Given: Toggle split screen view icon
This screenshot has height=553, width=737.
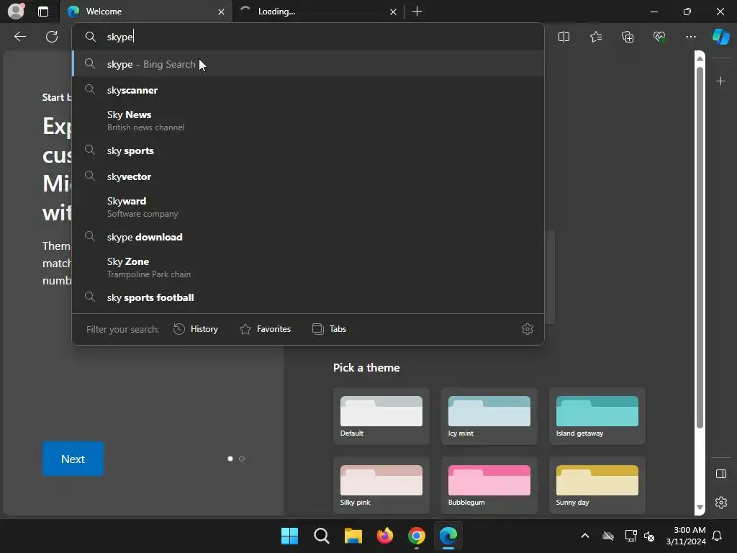Looking at the screenshot, I should [x=564, y=37].
